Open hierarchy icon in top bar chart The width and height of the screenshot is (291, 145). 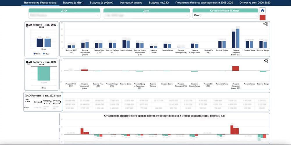(x=265, y=24)
